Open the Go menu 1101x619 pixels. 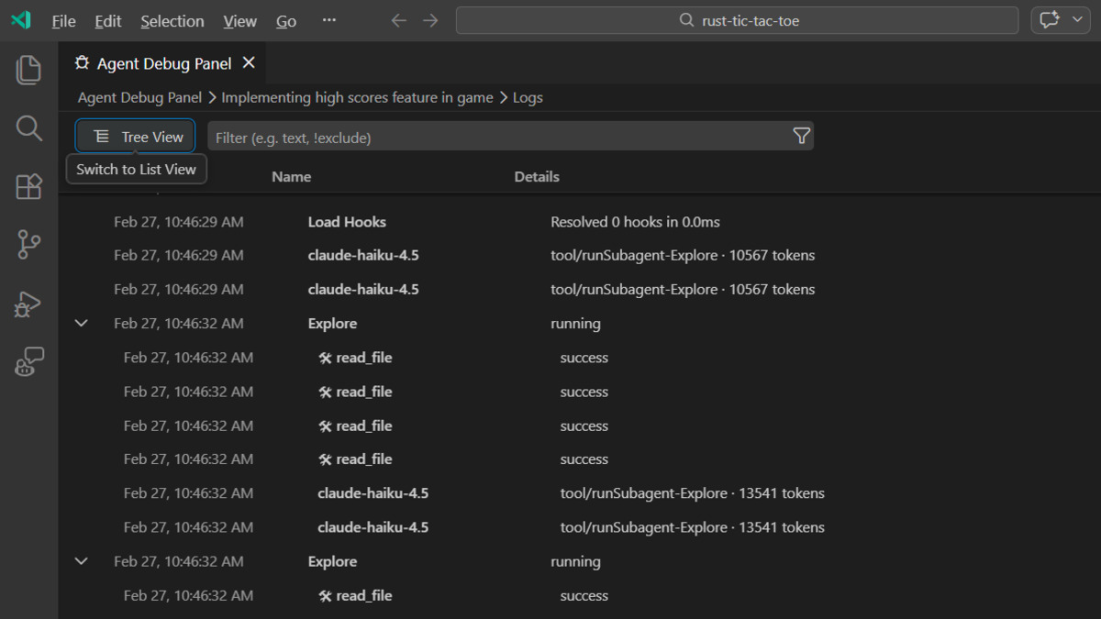[x=285, y=20]
